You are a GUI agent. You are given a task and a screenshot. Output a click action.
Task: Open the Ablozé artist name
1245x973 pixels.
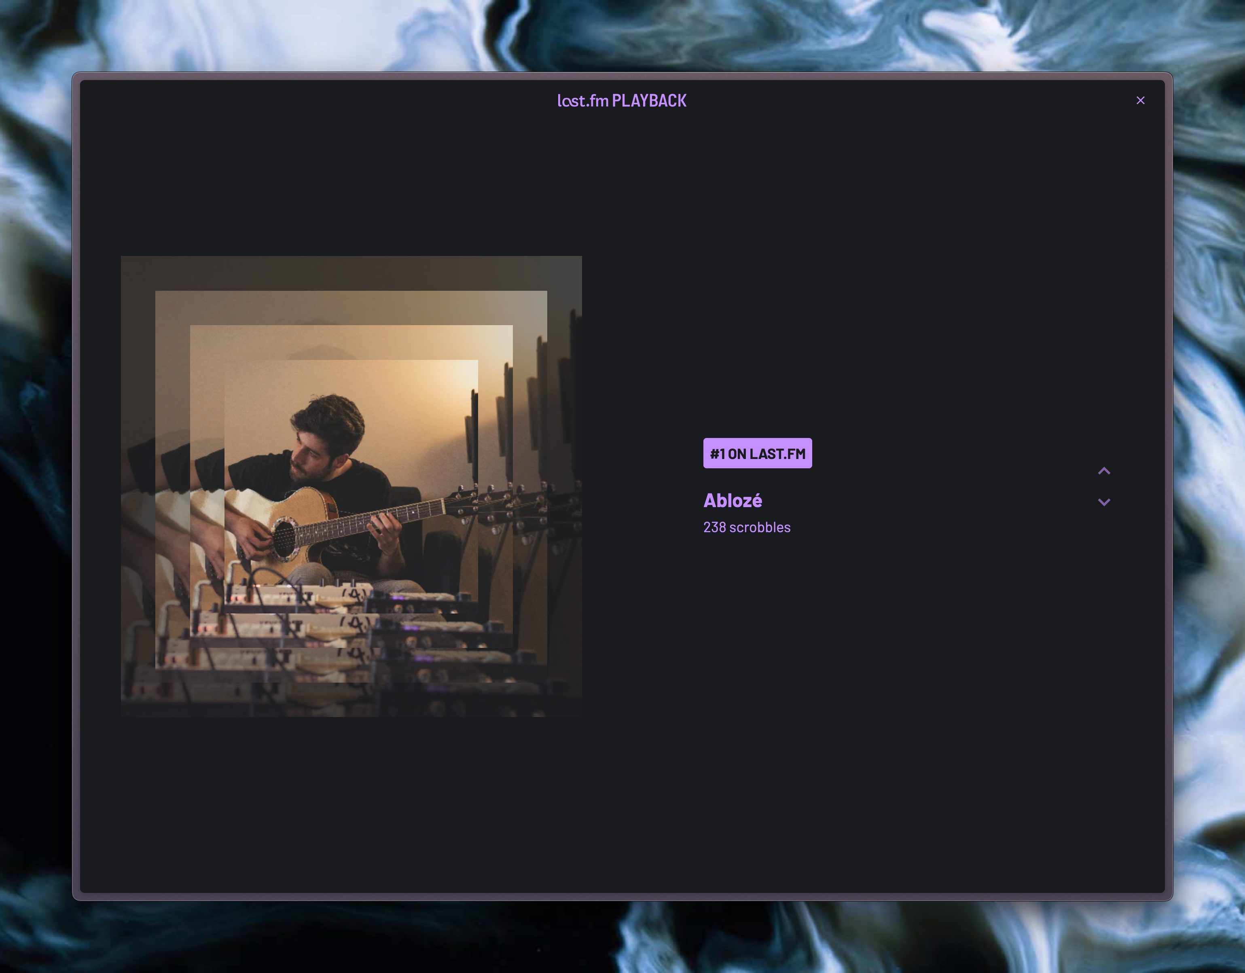[x=733, y=501]
